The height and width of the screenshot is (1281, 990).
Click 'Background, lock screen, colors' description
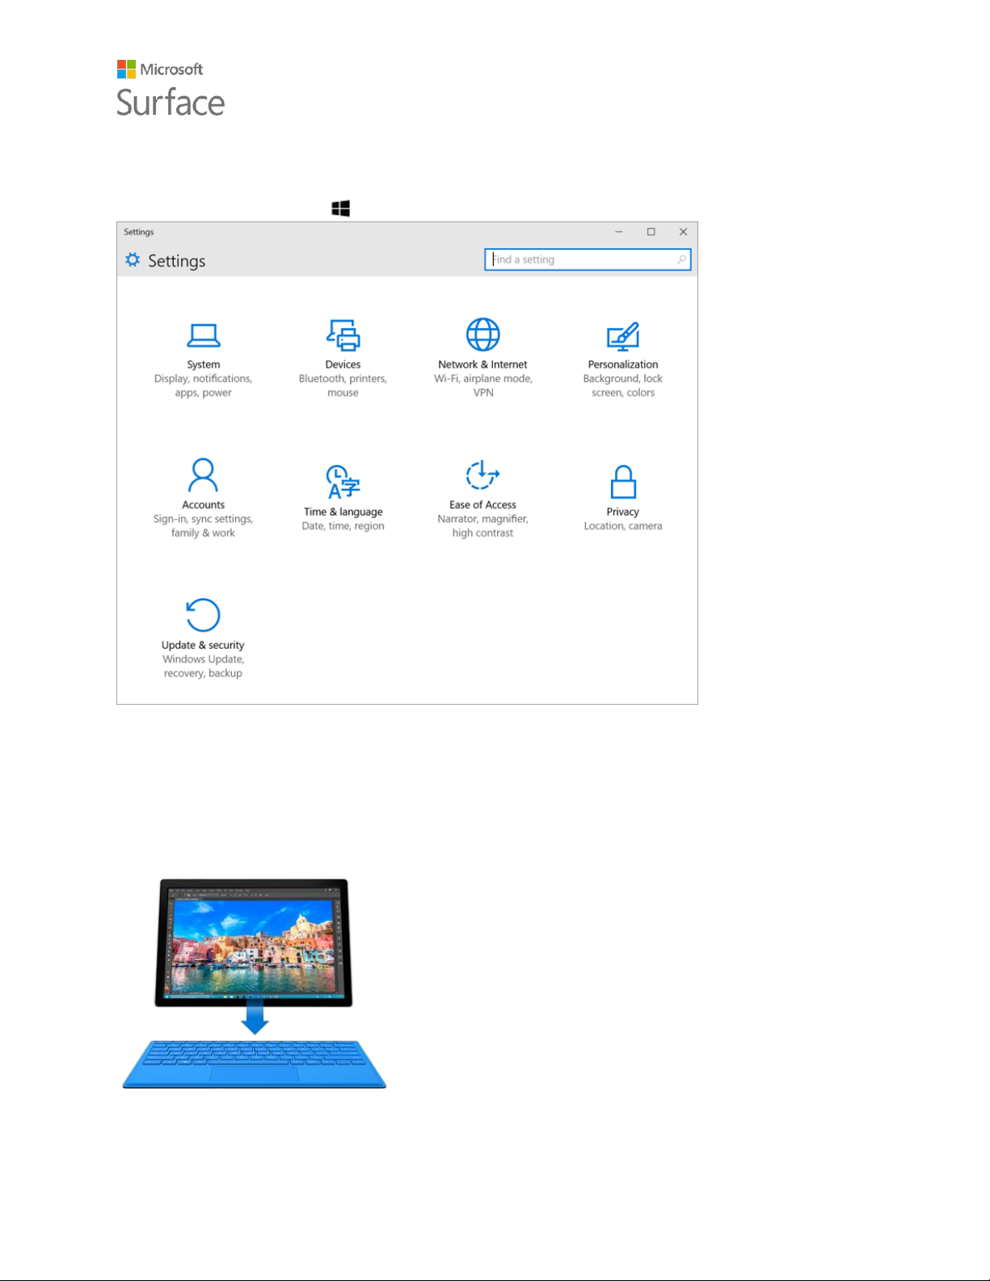623,386
